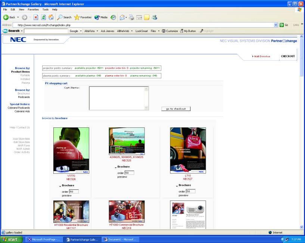Click the order quantity field under VT770
The height and width of the screenshot is (243, 305).
click(74, 192)
